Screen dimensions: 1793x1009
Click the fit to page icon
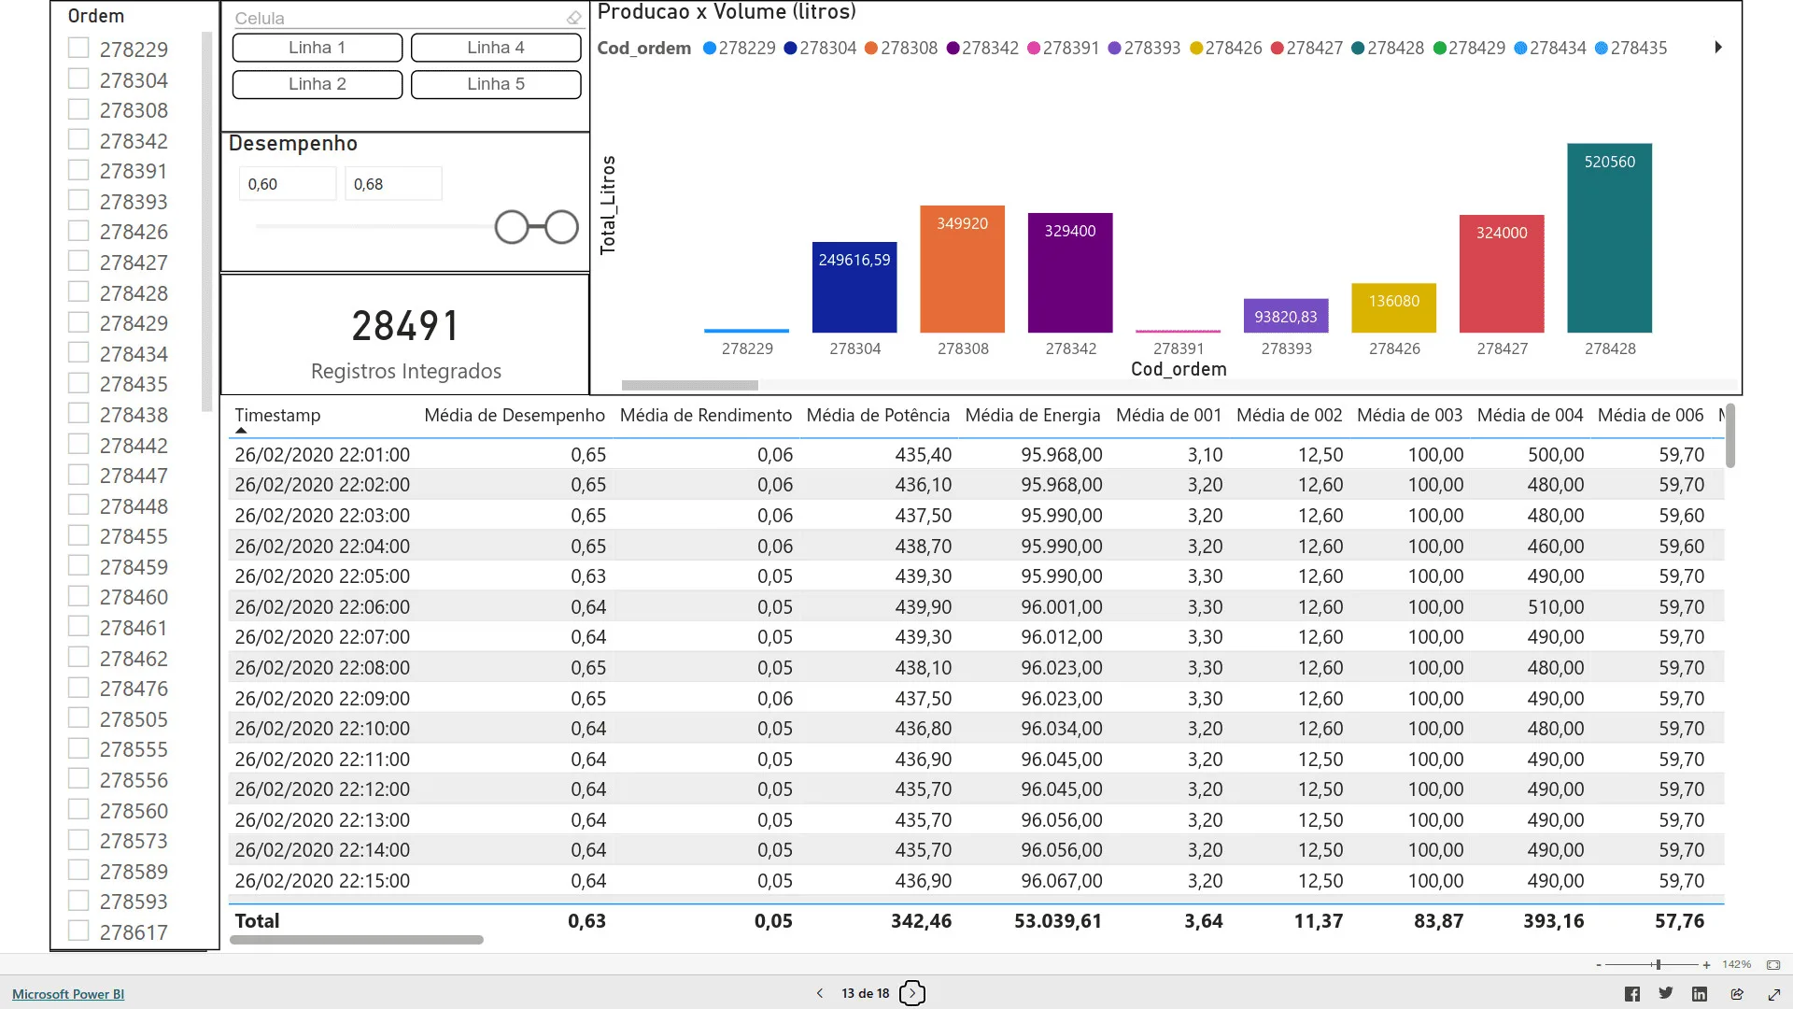pos(1773,964)
